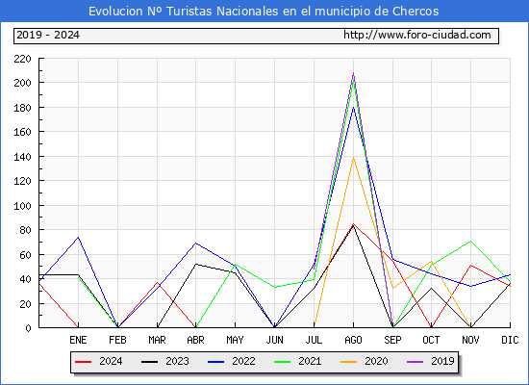
Task: Click the 200 value on the y-axis
Action: (x=23, y=83)
